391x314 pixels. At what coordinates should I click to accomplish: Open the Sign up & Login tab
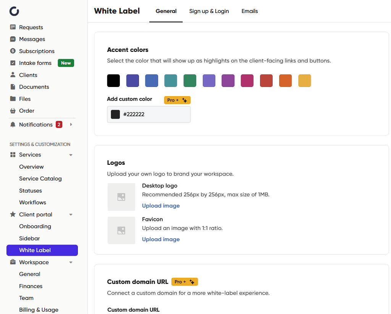point(209,11)
